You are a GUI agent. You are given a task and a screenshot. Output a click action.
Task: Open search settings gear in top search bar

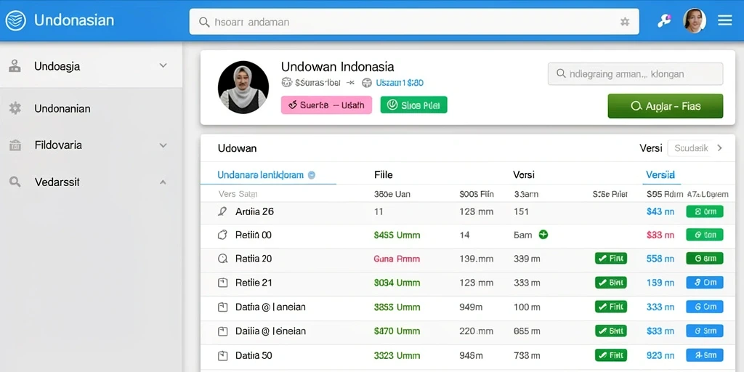pyautogui.click(x=625, y=22)
